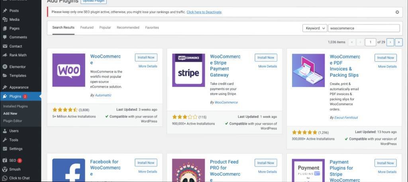408x182 pixels.
Task: Open the Smush icon in sidebar
Action: pos(5,169)
